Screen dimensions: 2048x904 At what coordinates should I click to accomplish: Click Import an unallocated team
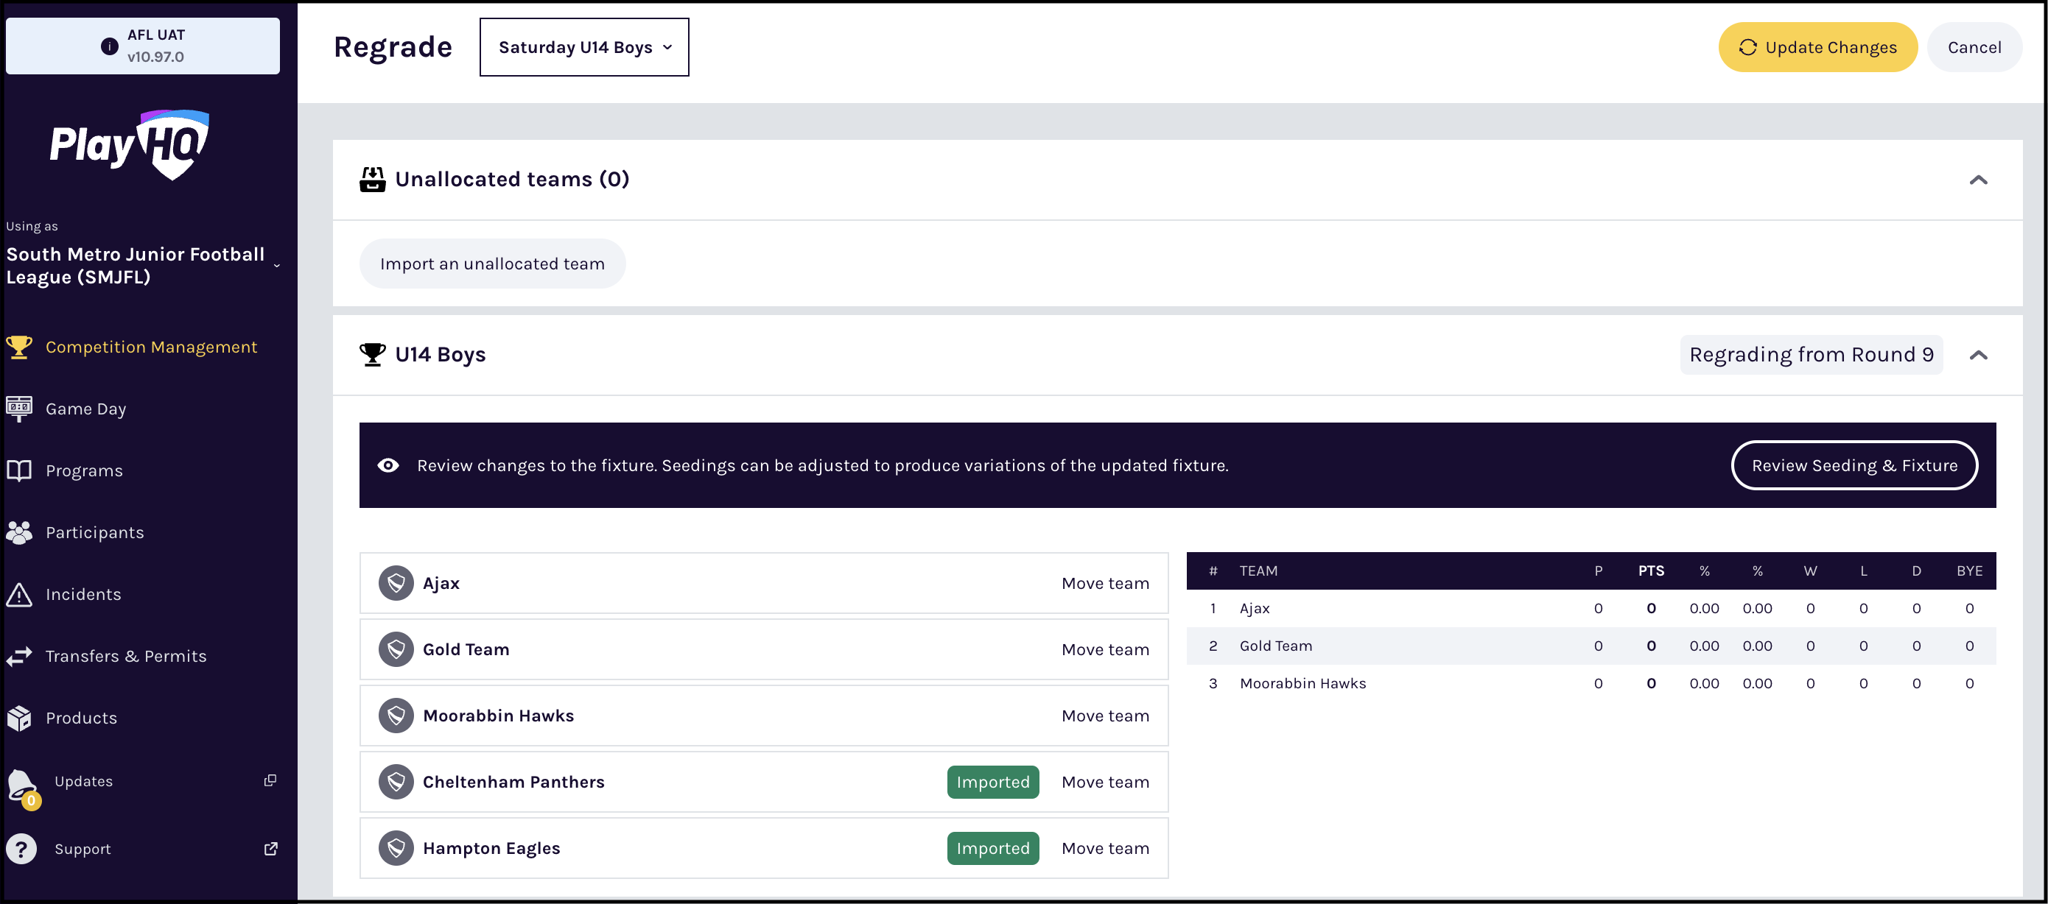click(492, 264)
